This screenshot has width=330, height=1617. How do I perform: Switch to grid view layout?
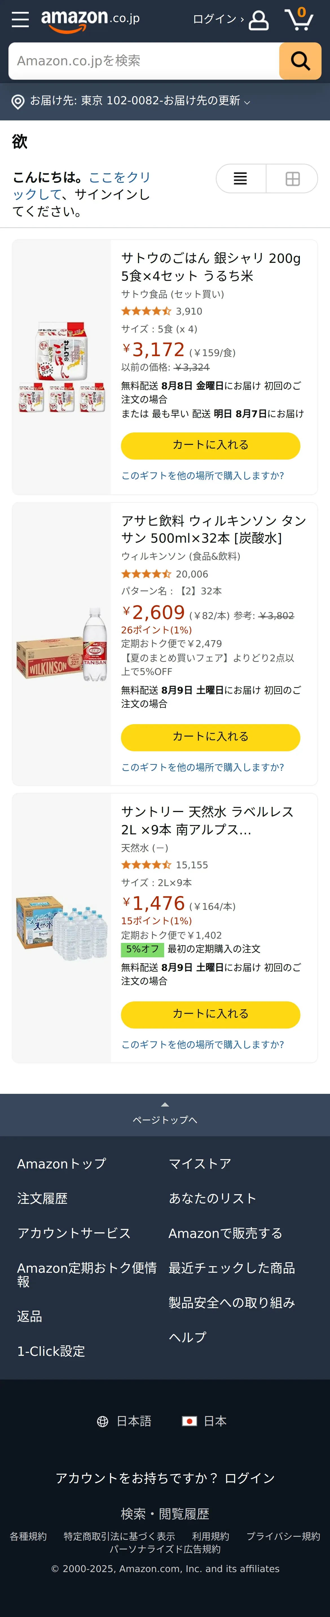click(292, 179)
